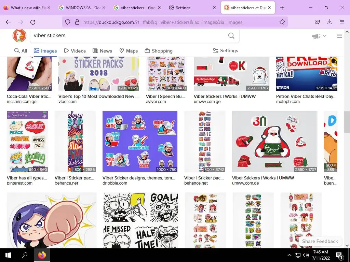Open the Windows Start menu
350x262 pixels.
click(8, 255)
